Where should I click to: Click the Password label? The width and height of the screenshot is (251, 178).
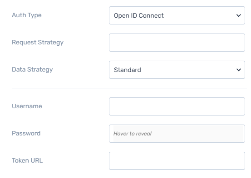coord(26,134)
